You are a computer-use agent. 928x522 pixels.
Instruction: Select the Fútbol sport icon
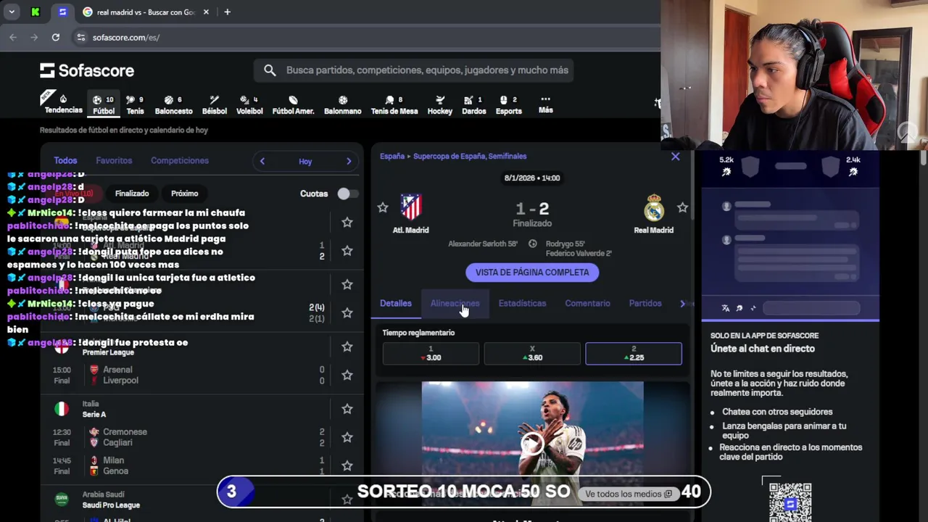(104, 104)
